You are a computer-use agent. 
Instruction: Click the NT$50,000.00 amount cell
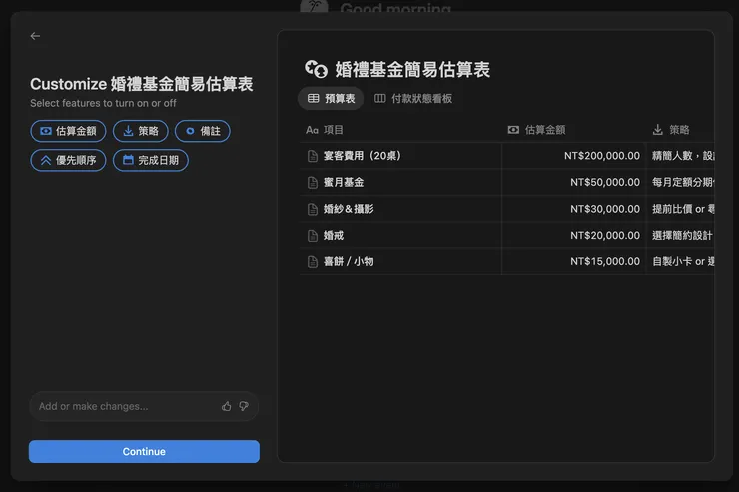pyautogui.click(x=574, y=182)
